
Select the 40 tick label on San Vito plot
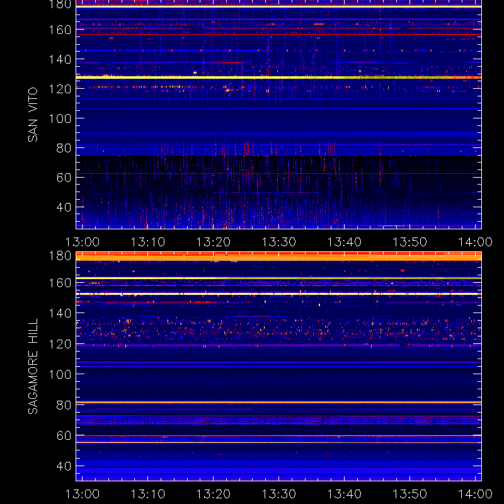64,207
